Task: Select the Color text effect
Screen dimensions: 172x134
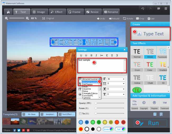Action: [150, 65]
